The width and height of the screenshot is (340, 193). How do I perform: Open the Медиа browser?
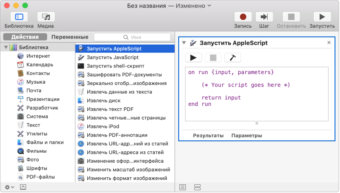click(46, 17)
